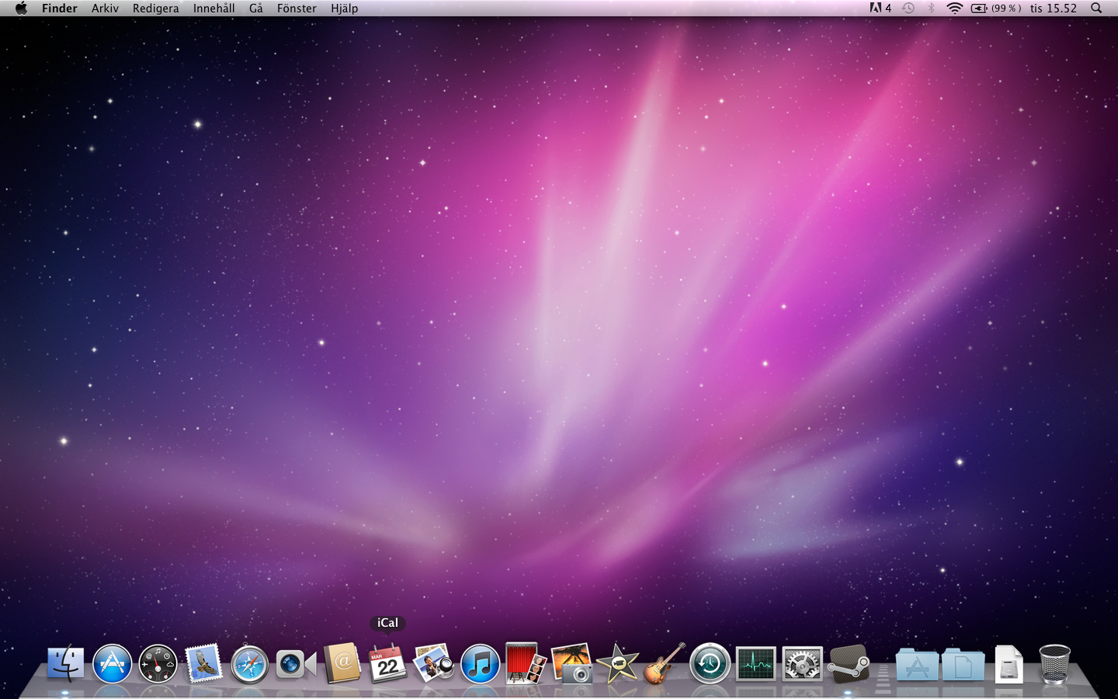Launch GarageBand guitar icon
This screenshot has width=1118, height=699.
click(664, 664)
